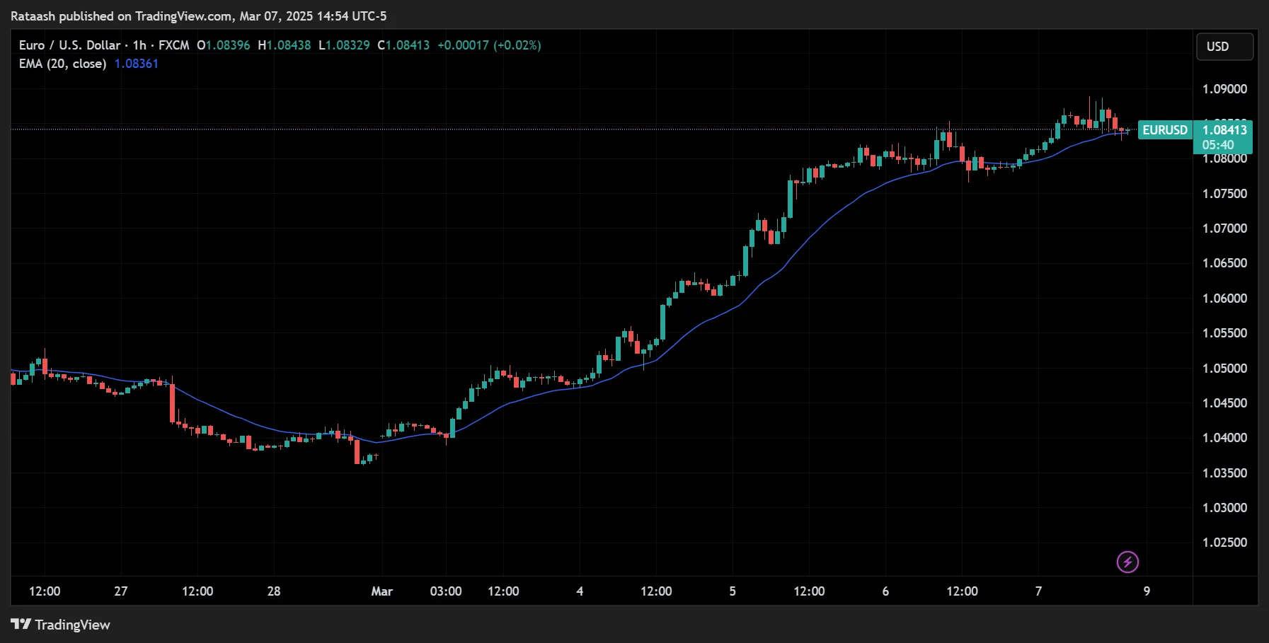The image size is (1269, 643).
Task: Click the 12:00 timestamp on the axis
Action: point(44,591)
